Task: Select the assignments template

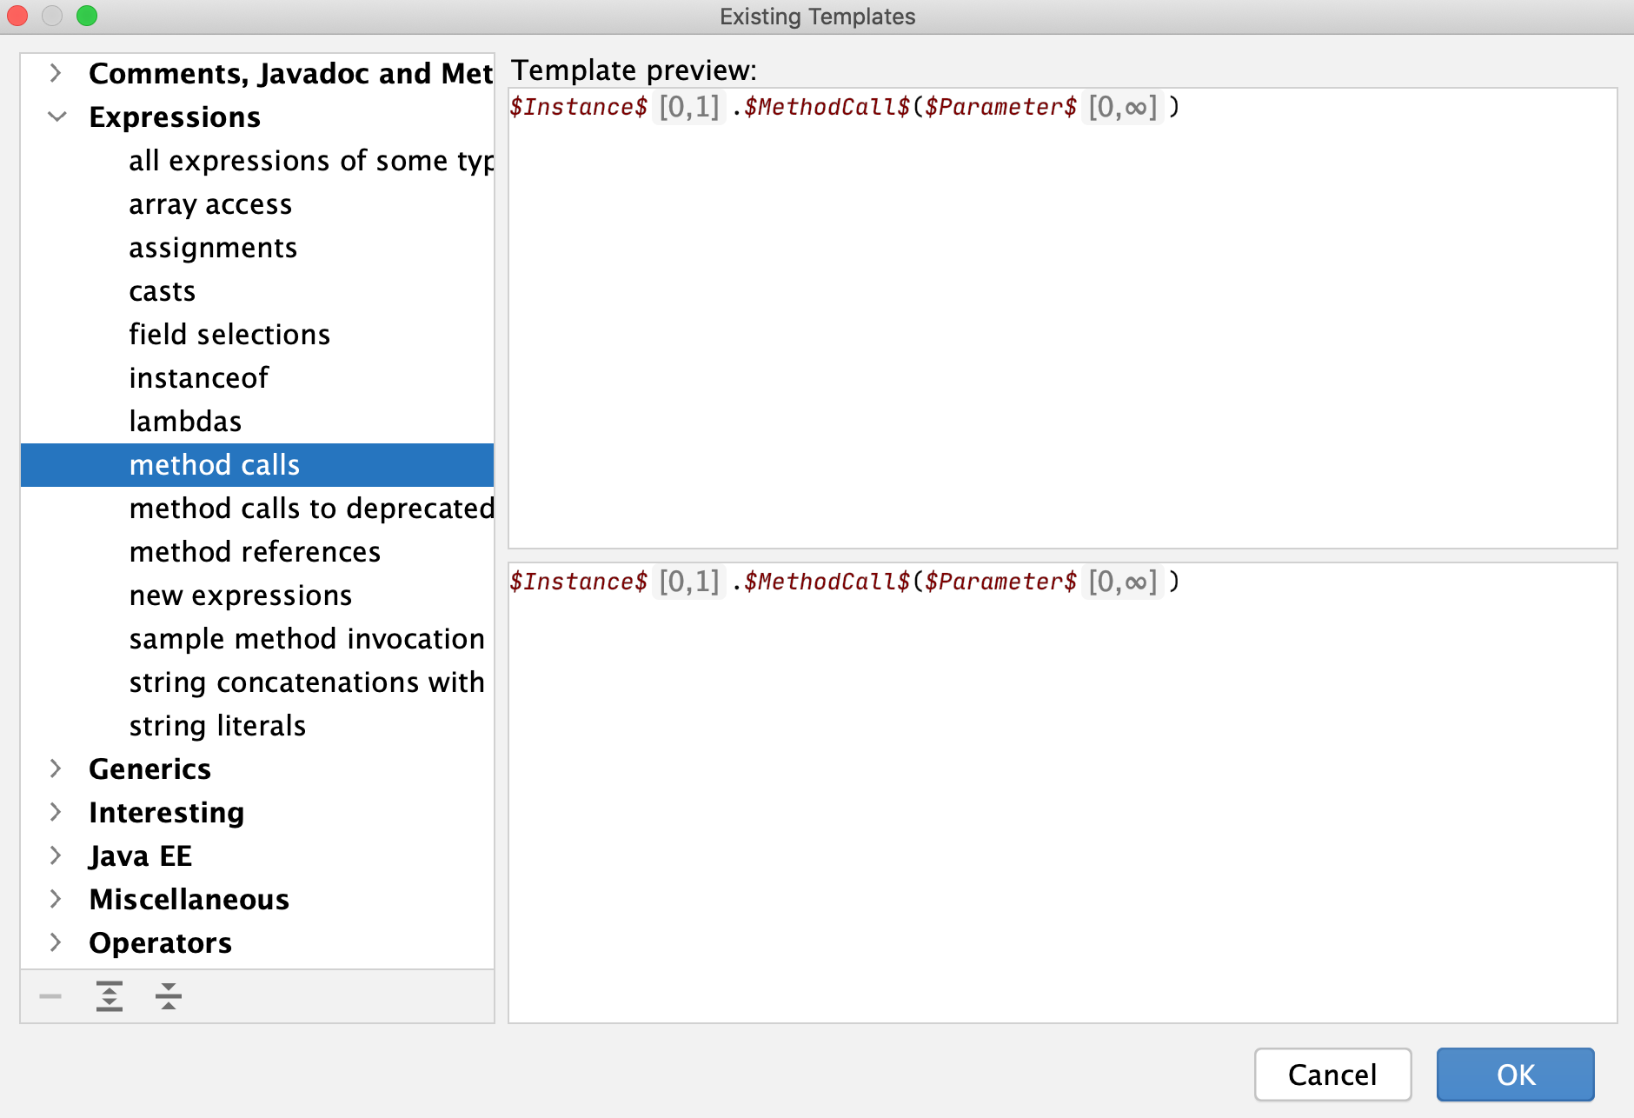Action: coord(213,247)
